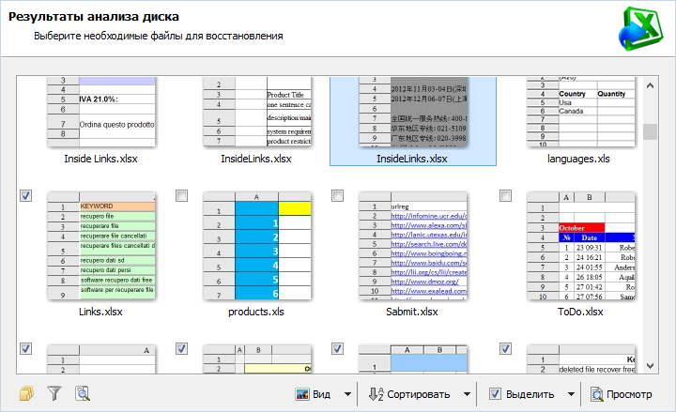Click the vertical scrollbar thumb
This screenshot has height=412, width=676.
(x=650, y=132)
